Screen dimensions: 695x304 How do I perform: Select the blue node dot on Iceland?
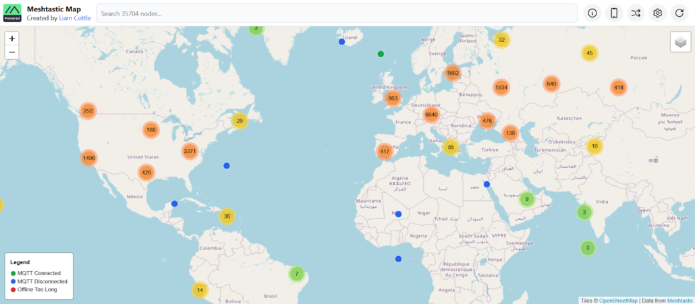342,42
